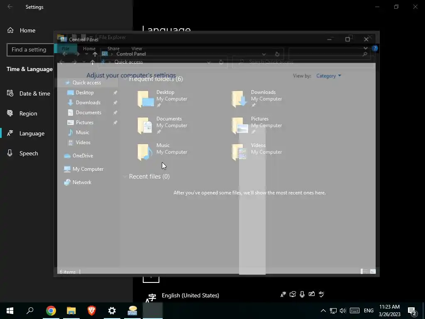Open the network tray icon
425x319 pixels.
click(333, 311)
